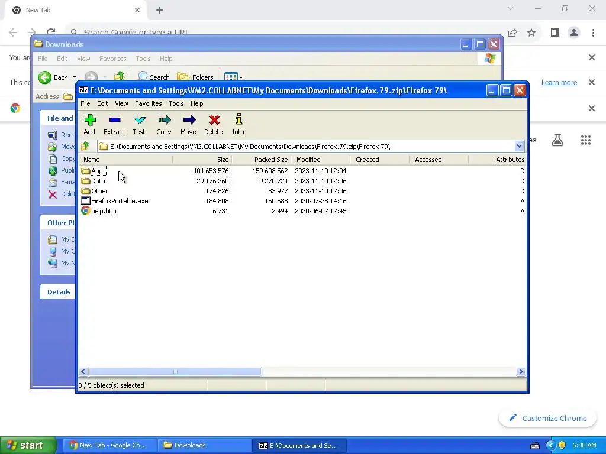Click the Search Labs flask icon

coord(557,140)
